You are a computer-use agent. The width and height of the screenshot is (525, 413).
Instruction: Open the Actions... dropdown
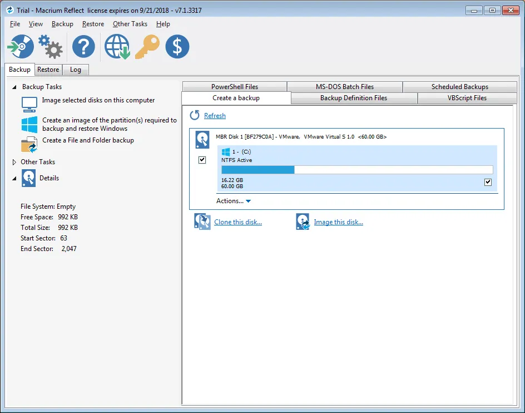coord(234,201)
